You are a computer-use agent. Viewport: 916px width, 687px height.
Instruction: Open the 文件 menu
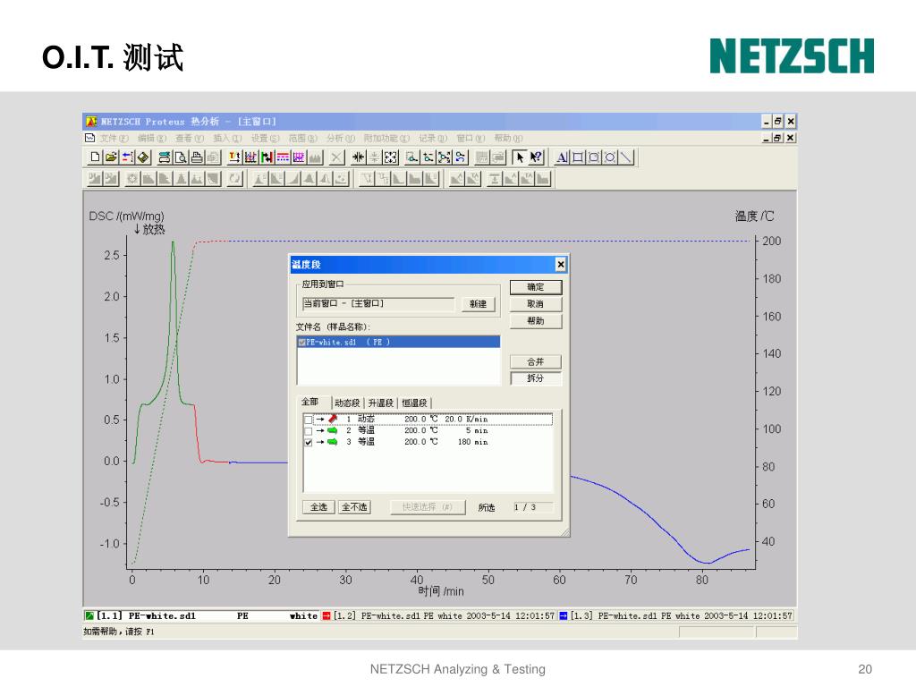click(x=114, y=138)
